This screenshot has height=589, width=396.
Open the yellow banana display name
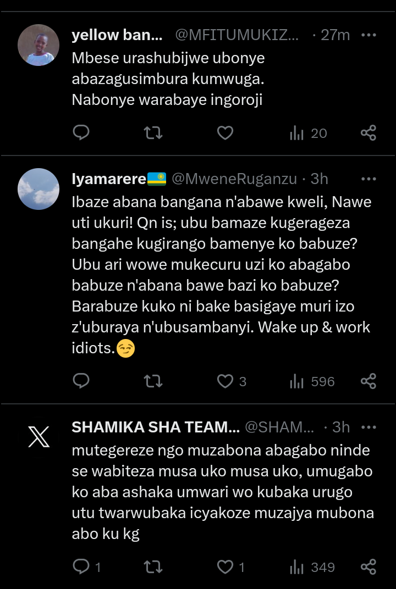tap(117, 35)
